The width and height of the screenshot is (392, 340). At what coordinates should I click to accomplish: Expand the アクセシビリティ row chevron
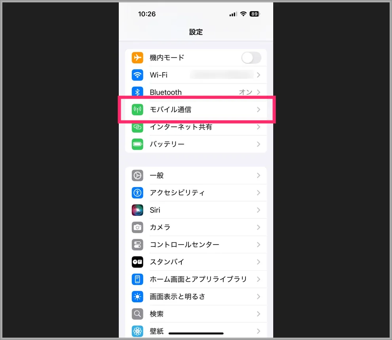coord(259,193)
